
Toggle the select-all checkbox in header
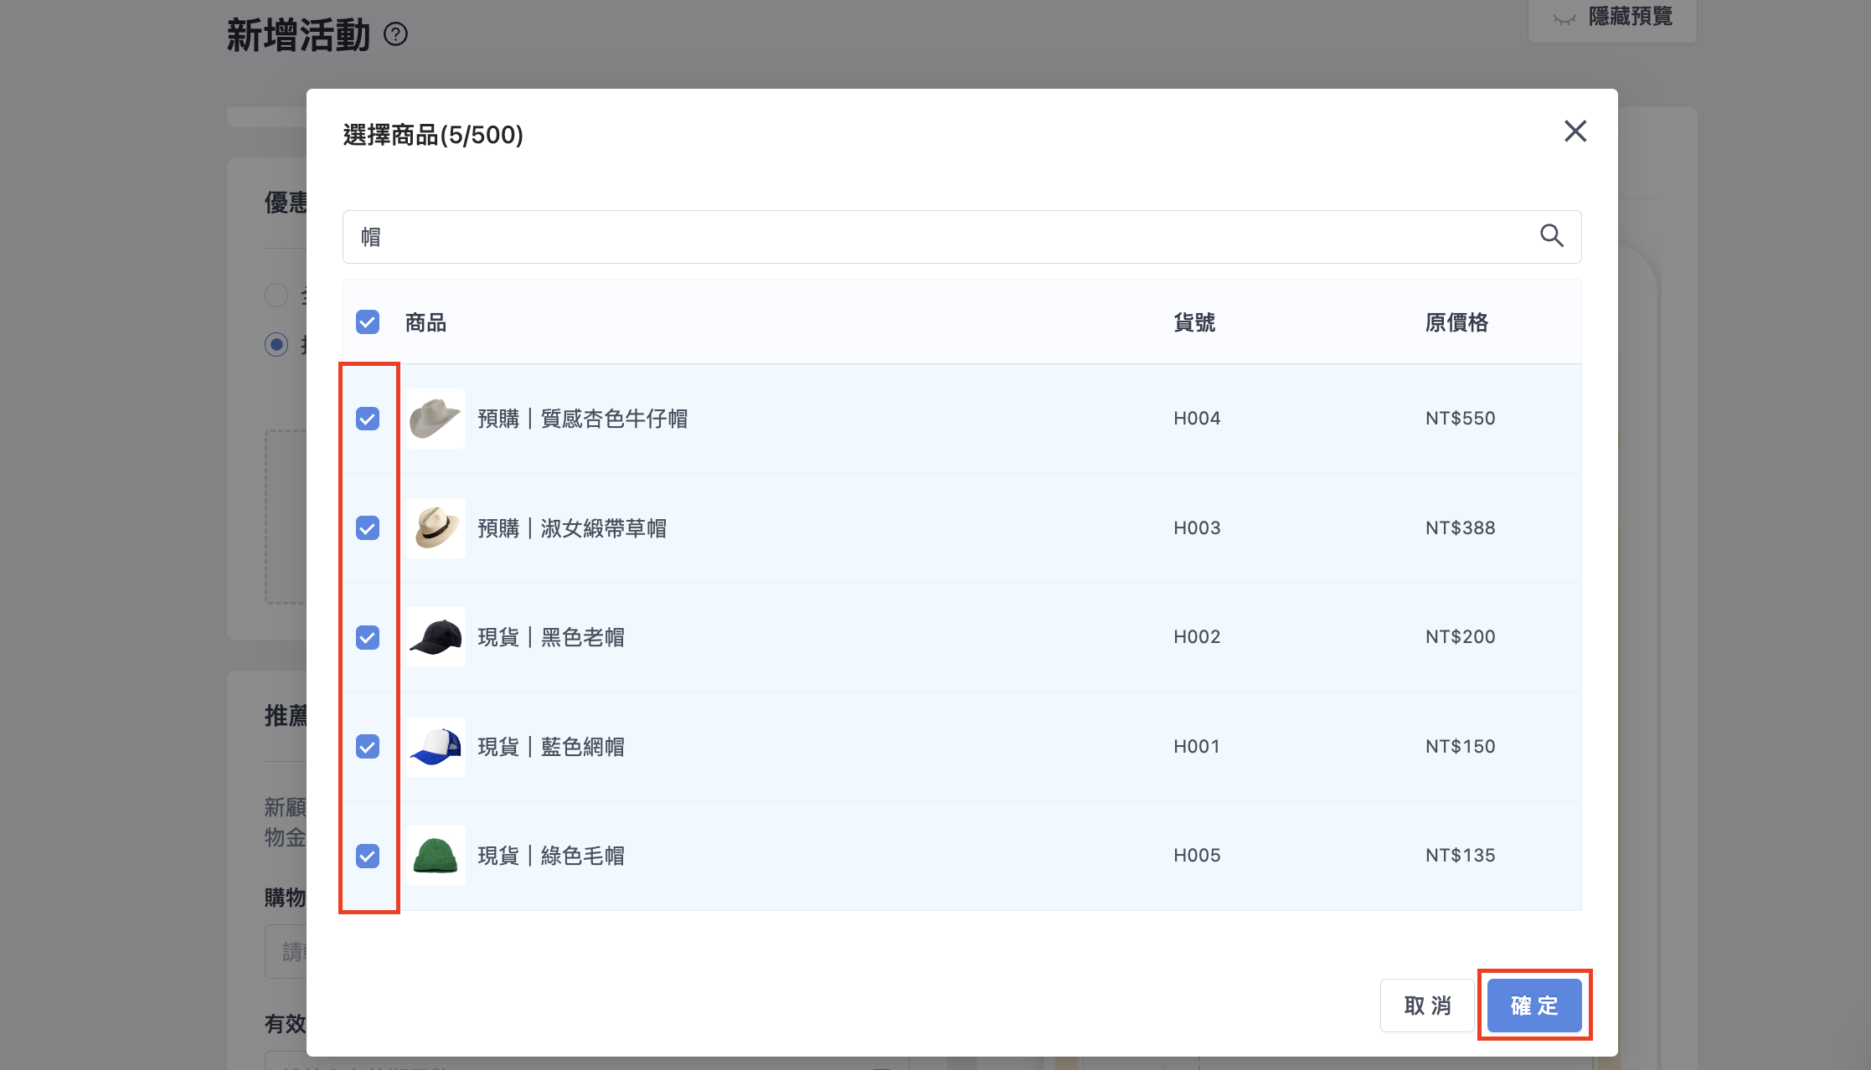(x=368, y=322)
